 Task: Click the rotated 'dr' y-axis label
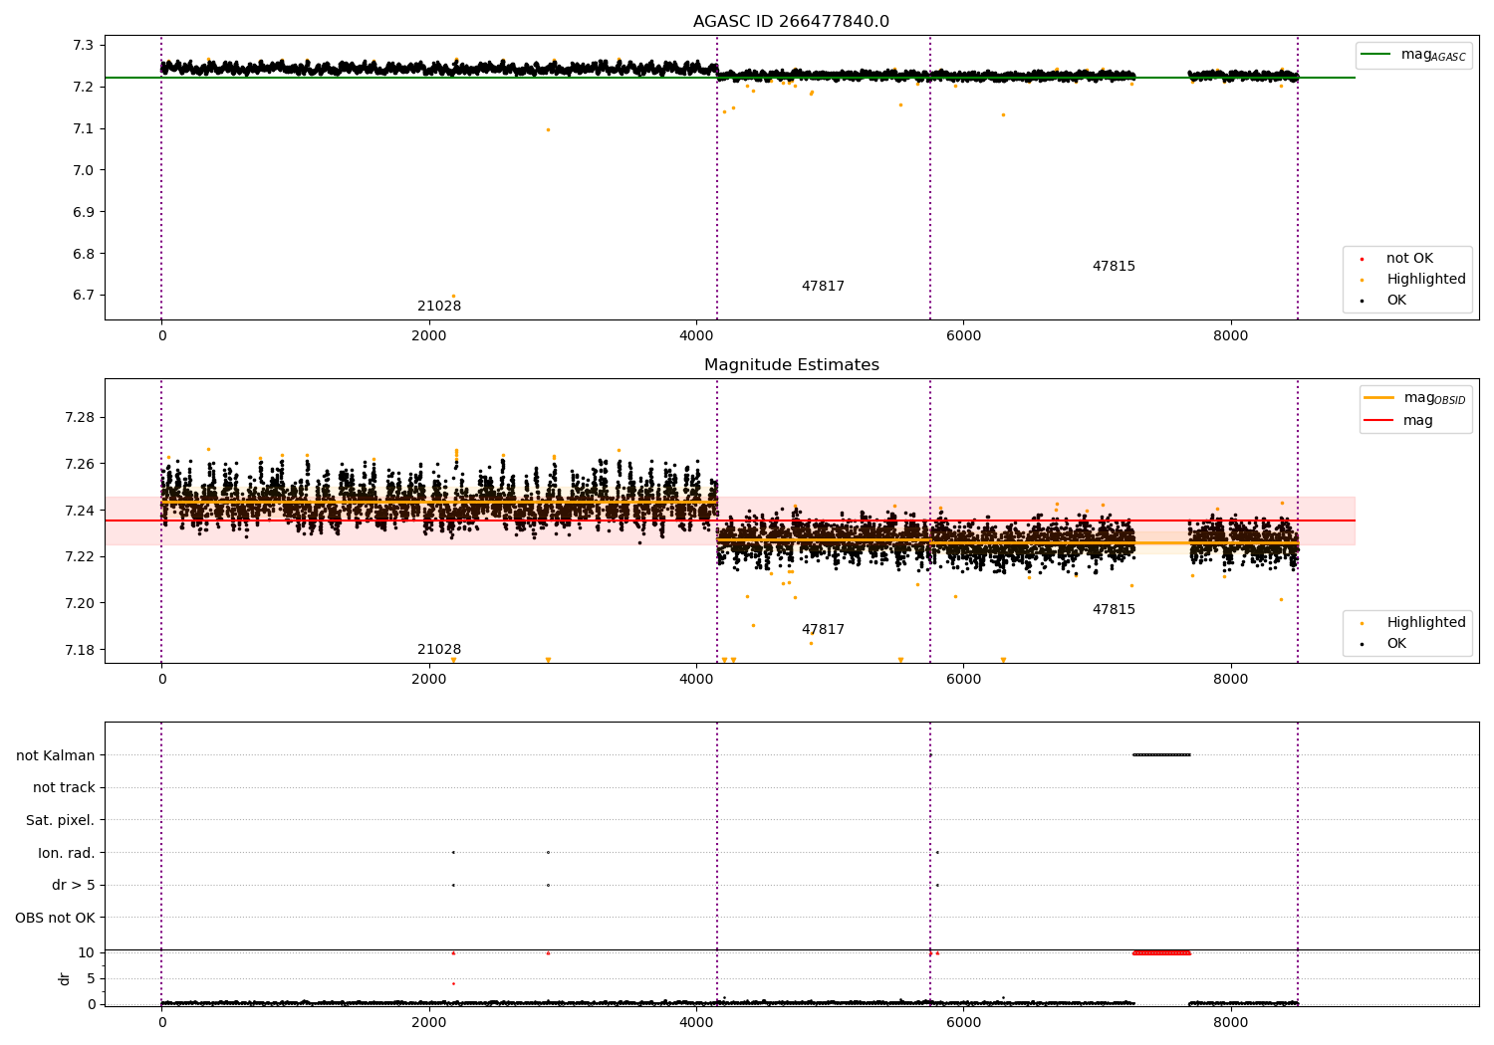point(65,978)
